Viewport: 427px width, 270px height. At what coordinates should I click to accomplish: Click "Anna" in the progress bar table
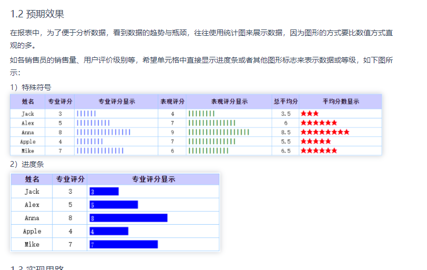[x=32, y=218]
